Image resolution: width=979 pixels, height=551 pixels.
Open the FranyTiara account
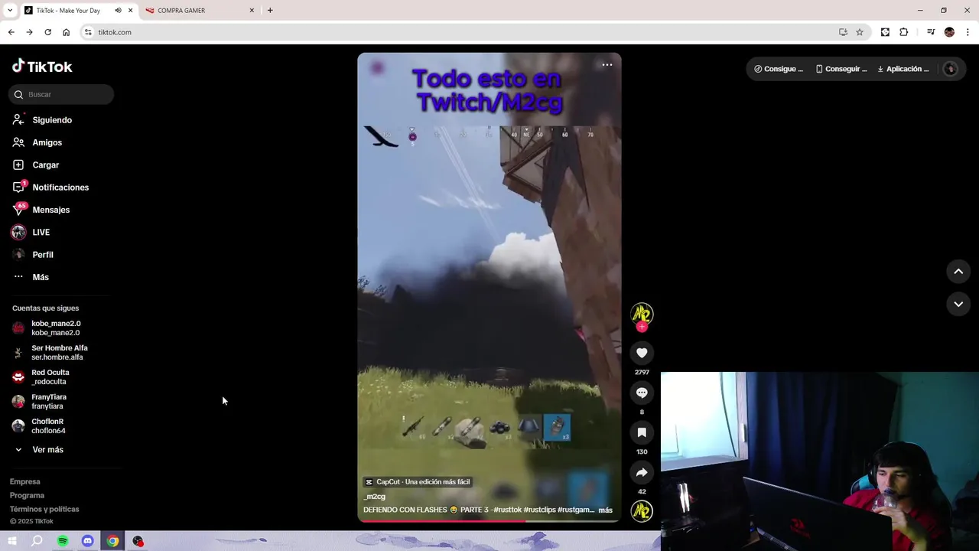click(40, 402)
